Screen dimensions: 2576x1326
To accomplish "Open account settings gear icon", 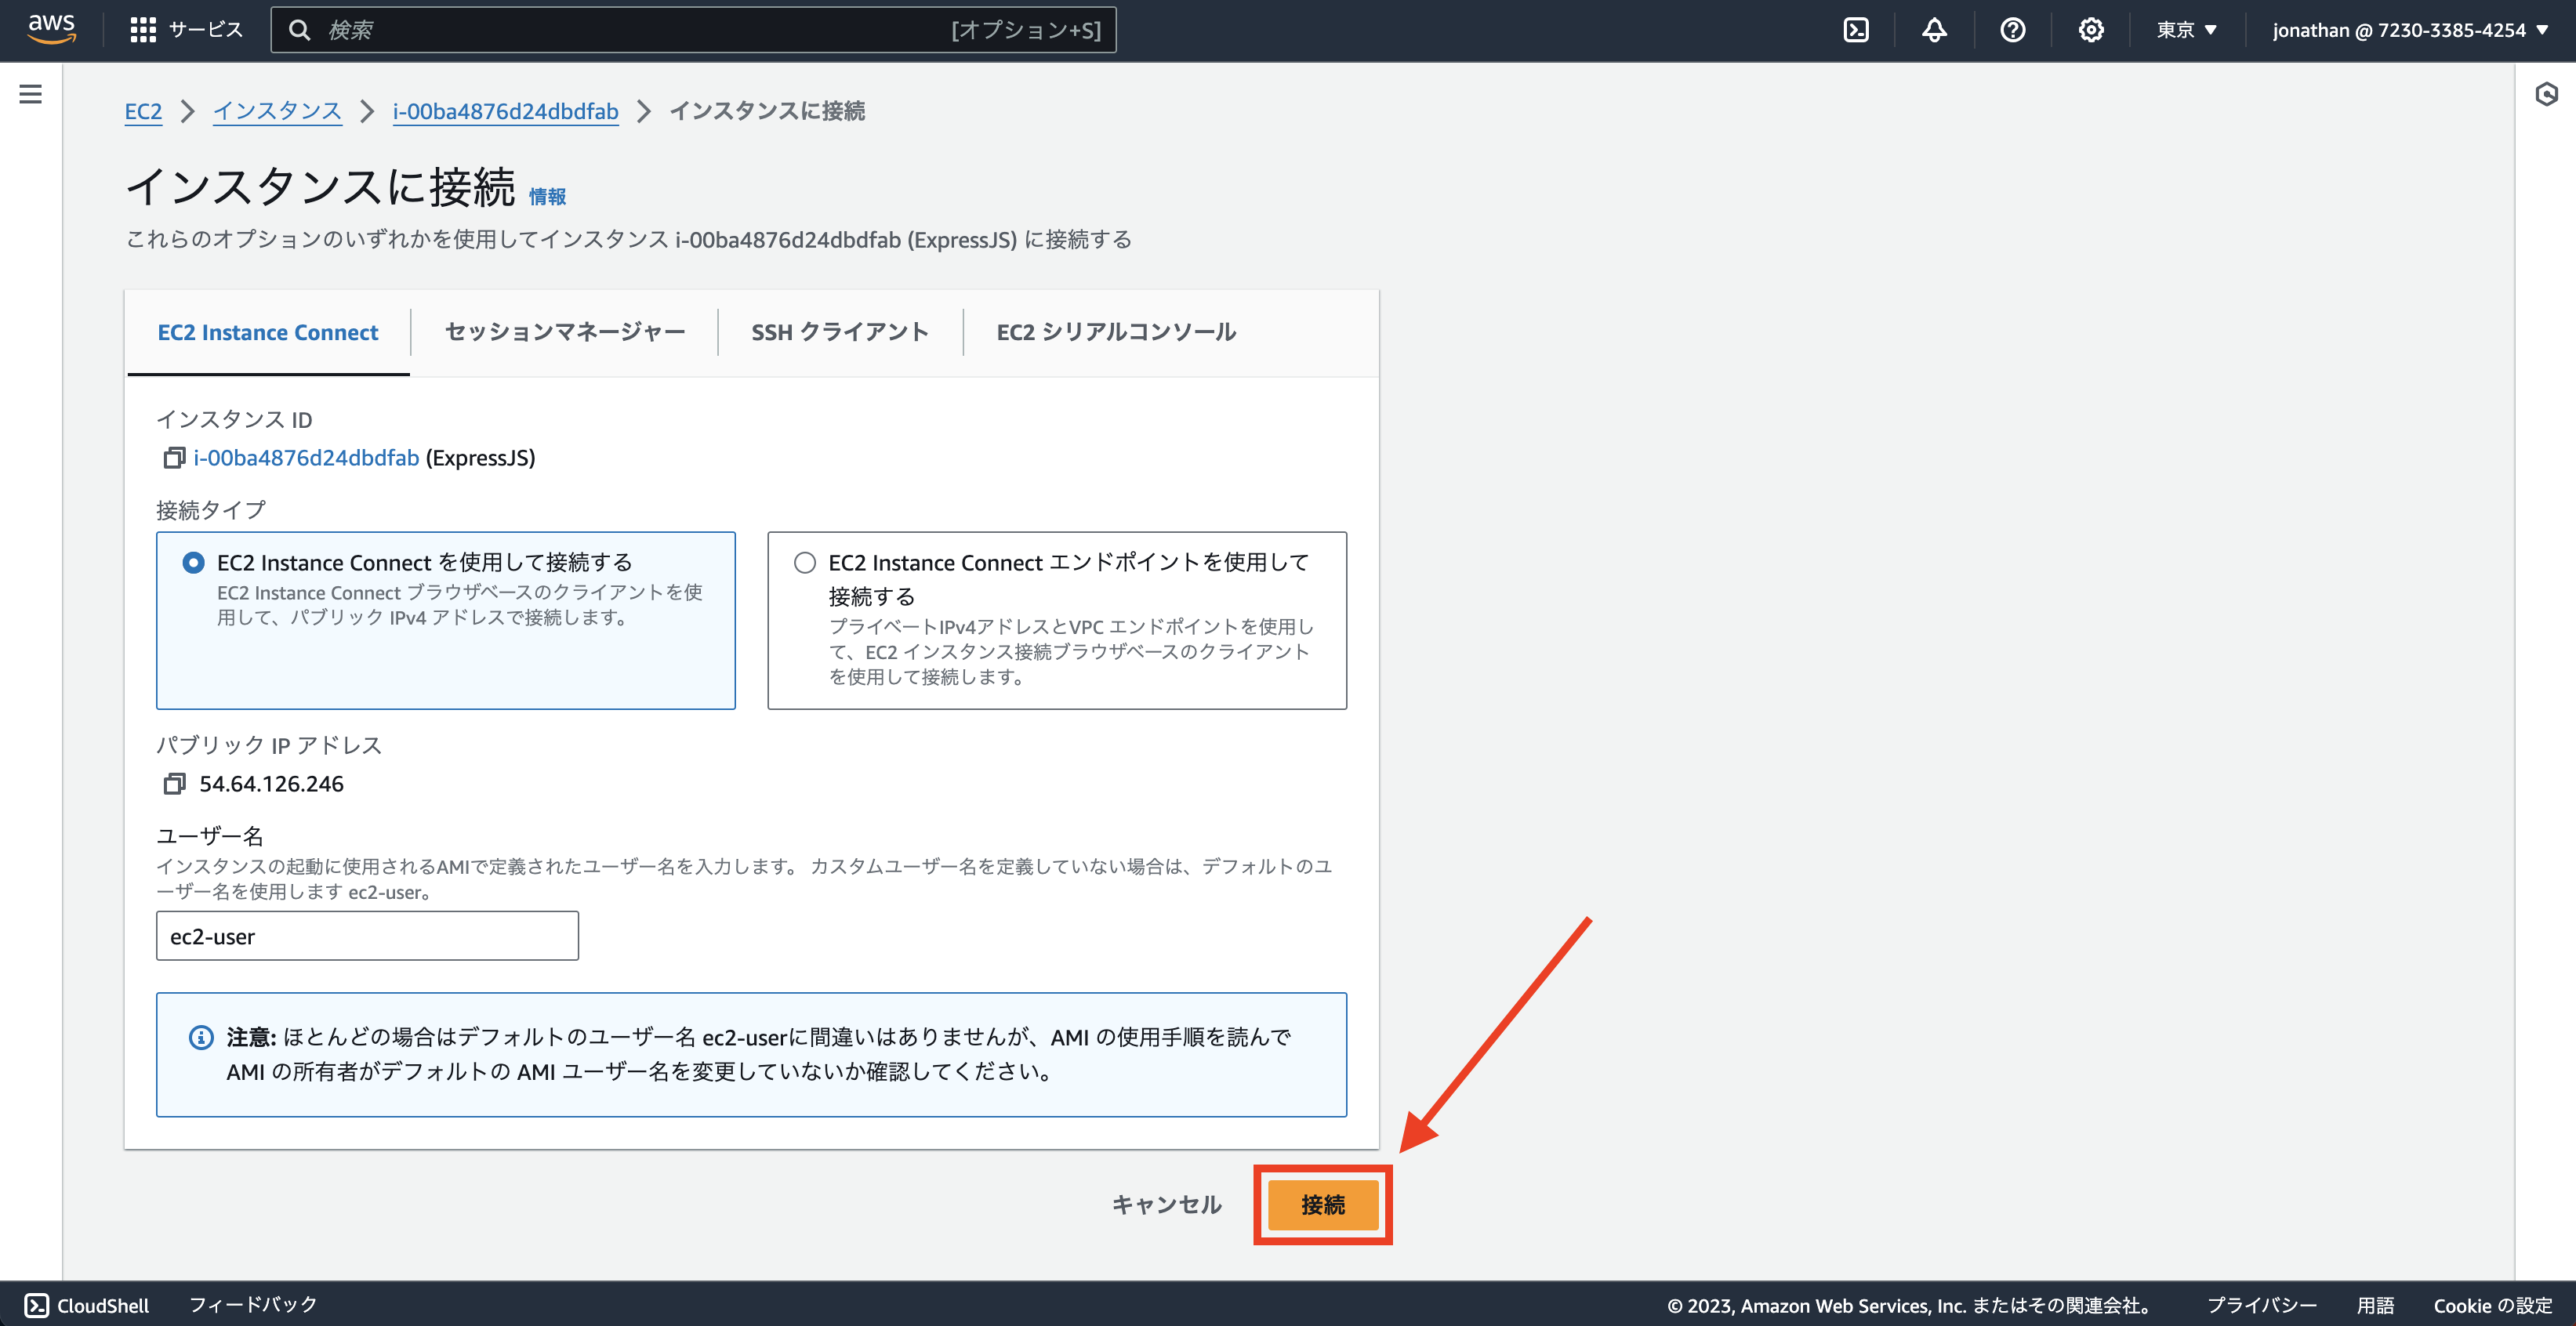I will click(2090, 29).
